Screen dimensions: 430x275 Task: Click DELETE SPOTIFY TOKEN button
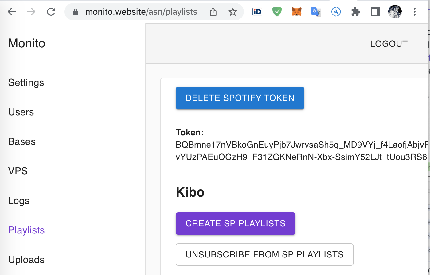point(240,98)
